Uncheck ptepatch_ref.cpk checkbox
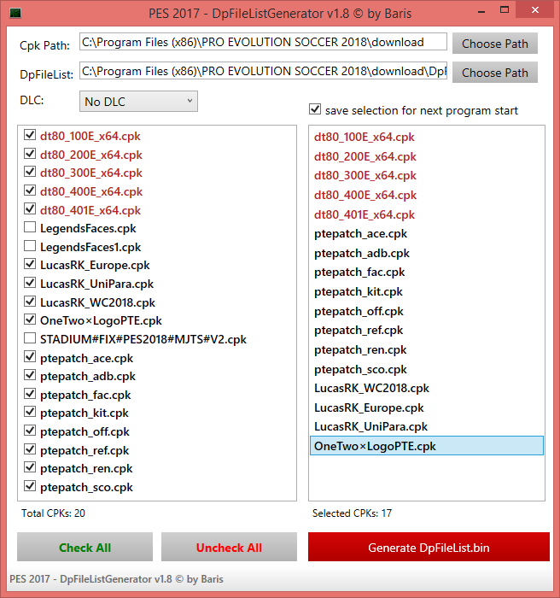This screenshot has width=560, height=598. 30,449
